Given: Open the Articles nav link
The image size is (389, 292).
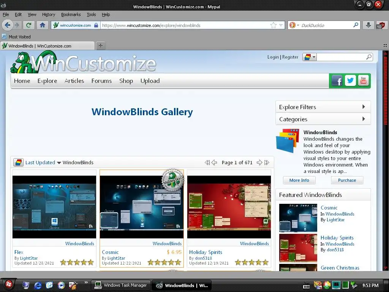Looking at the screenshot, I should pyautogui.click(x=74, y=81).
